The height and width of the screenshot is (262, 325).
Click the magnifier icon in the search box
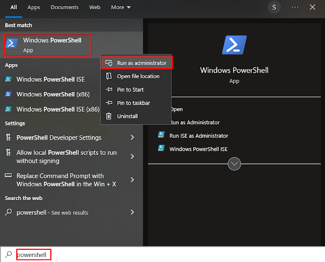9,254
